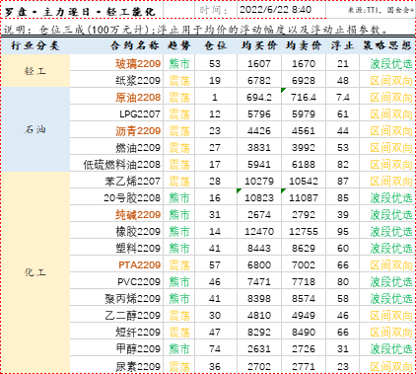The height and width of the screenshot is (374, 416).
Task: Select the float-stop value 7.4
Action: coord(343,97)
